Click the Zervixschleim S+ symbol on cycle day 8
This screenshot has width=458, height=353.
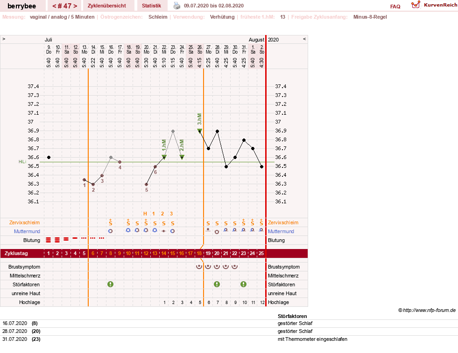pyautogui.click(x=110, y=222)
